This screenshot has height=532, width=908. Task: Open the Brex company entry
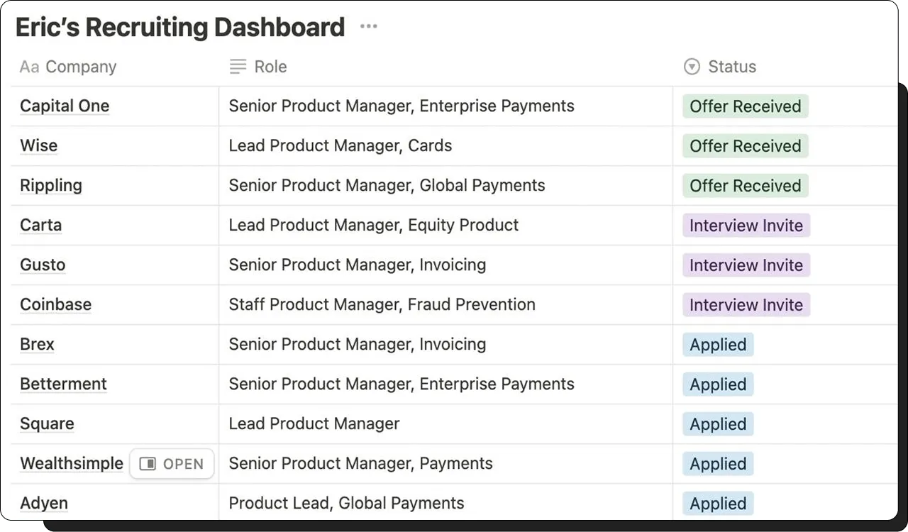[x=37, y=345]
